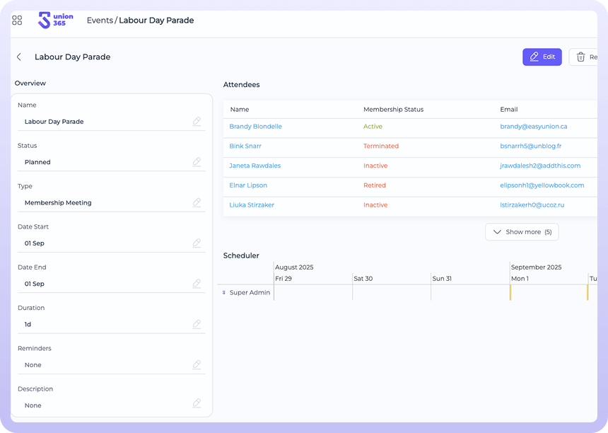Open Brandy Blondelle's attendee profile
Screen dimensions: 608x433
[255, 127]
